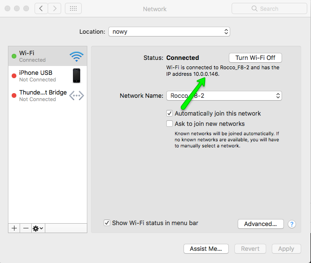The width and height of the screenshot is (311, 263).
Task: Click the bold Connected status text
Action: pos(183,58)
